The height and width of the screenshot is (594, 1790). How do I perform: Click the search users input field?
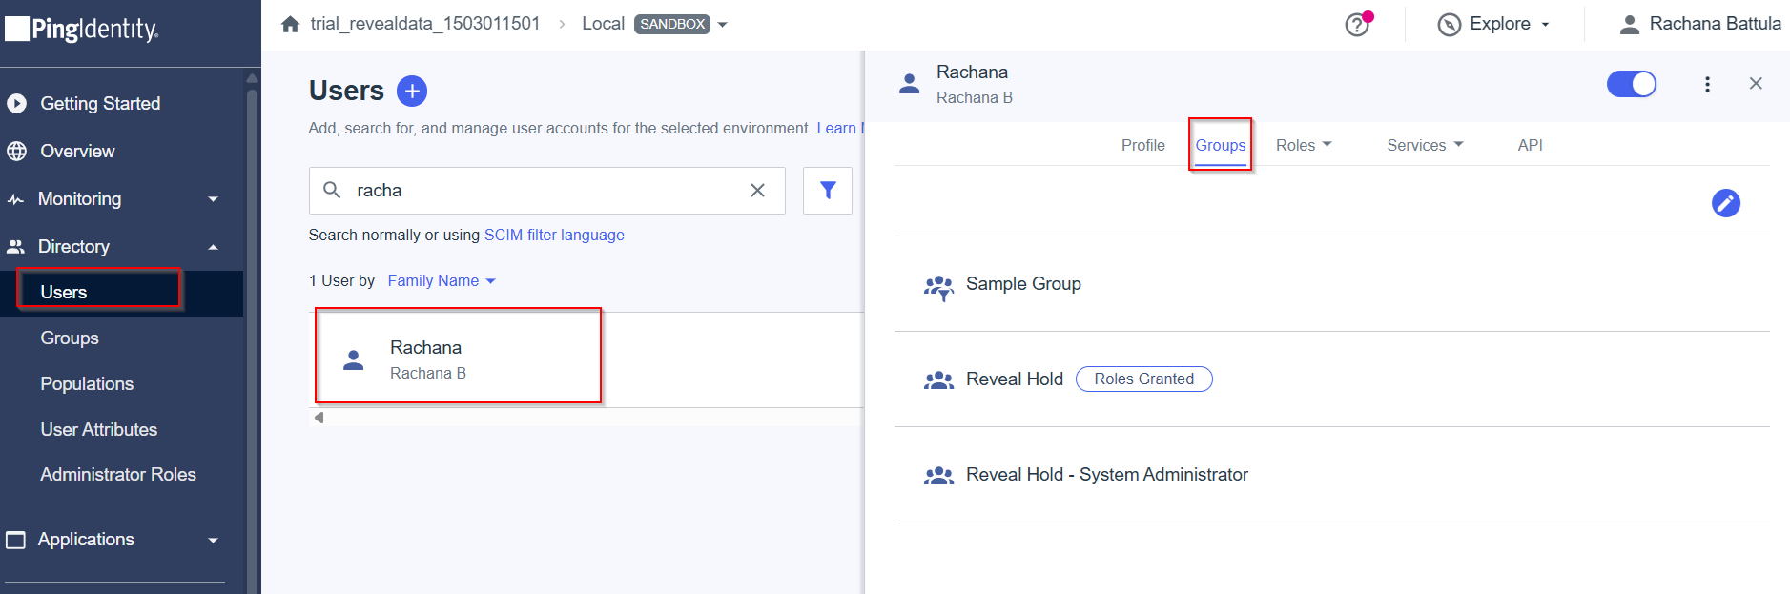pyautogui.click(x=544, y=191)
